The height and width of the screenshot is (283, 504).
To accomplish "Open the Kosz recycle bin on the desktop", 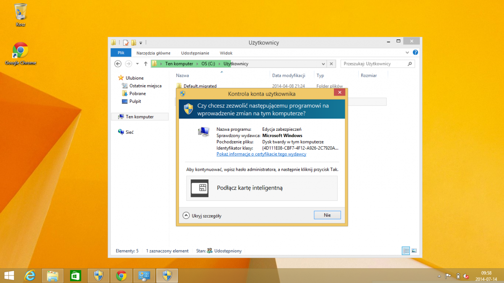I will 21,15.
